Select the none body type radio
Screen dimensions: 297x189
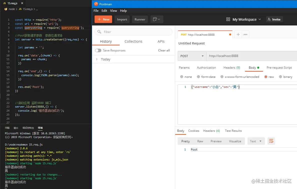click(182, 77)
